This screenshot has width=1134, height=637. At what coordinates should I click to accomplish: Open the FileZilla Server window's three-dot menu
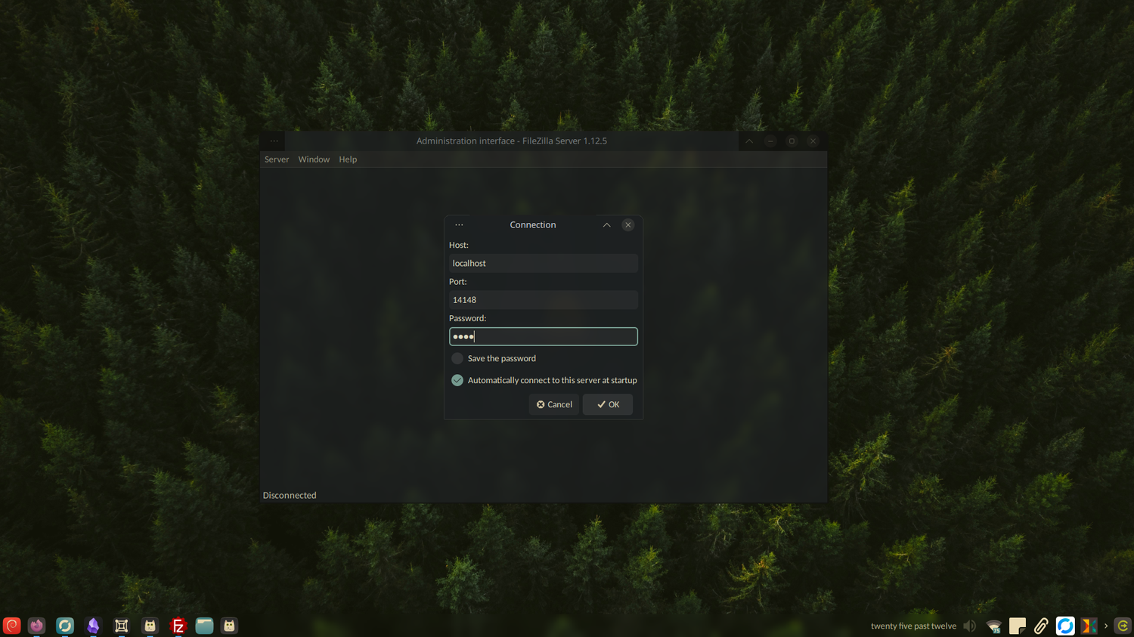coord(274,141)
